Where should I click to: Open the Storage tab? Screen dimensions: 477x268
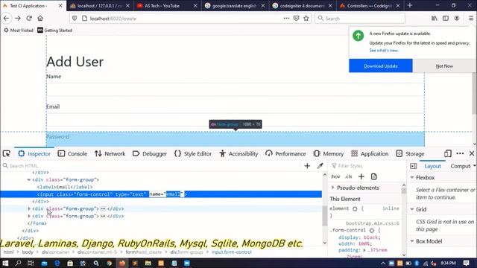pos(410,154)
